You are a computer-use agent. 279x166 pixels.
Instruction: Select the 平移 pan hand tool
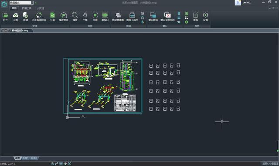[x=85, y=17]
